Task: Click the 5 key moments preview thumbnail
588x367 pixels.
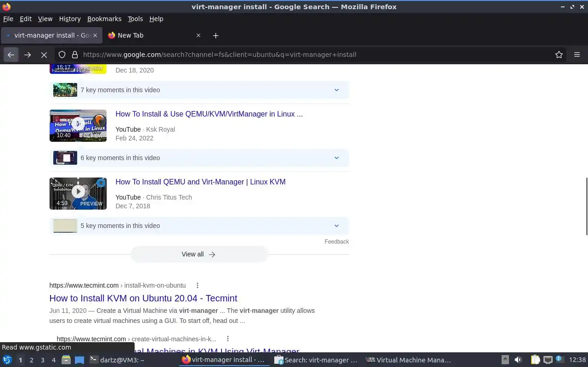Action: pyautogui.click(x=65, y=226)
